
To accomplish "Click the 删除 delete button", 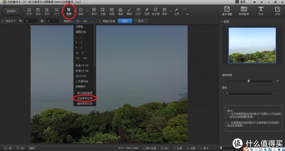I will coord(32,148).
